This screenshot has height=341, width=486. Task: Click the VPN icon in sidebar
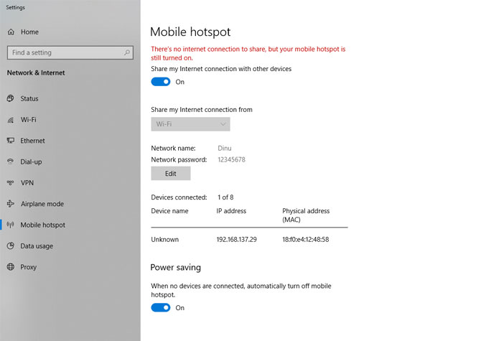click(11, 182)
